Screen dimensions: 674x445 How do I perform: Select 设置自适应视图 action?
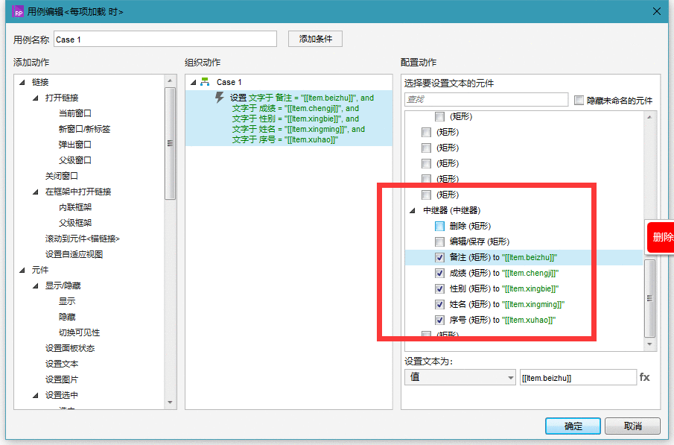click(74, 254)
